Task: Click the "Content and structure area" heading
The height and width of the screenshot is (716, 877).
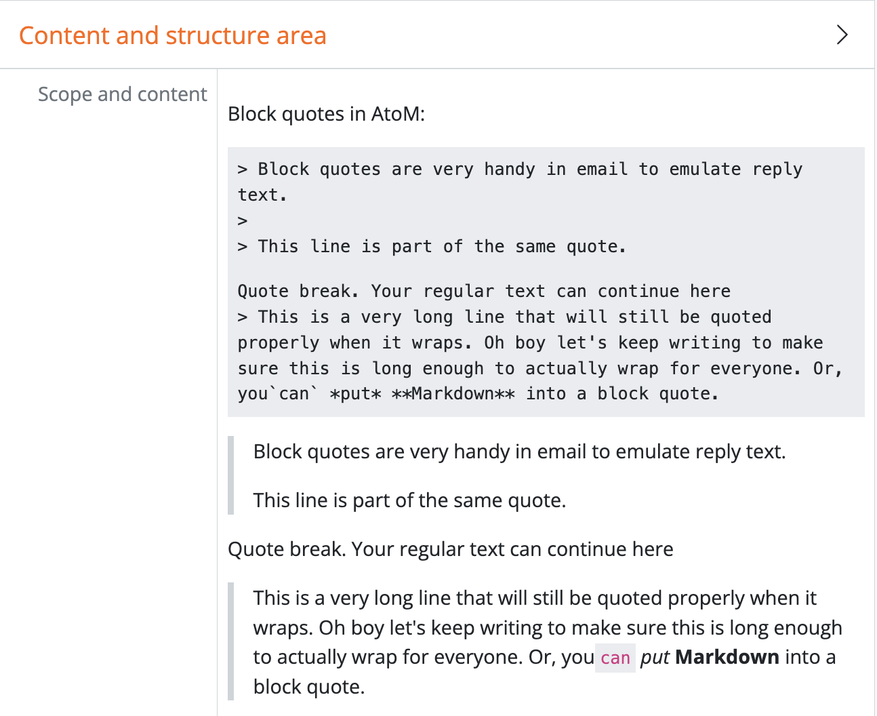Action: 173,35
